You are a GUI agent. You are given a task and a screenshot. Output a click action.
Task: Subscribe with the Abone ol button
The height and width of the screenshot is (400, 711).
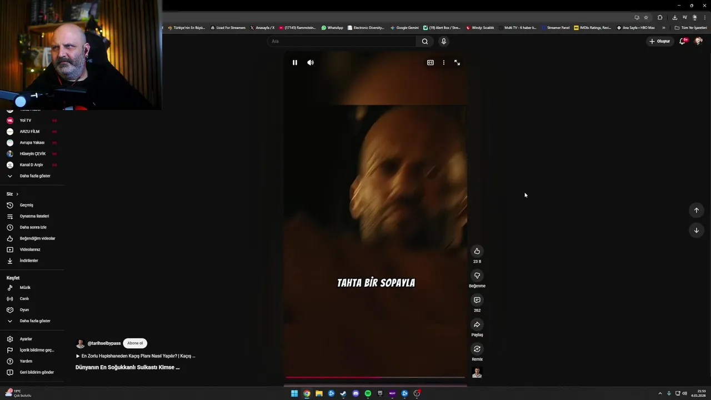[135, 343]
